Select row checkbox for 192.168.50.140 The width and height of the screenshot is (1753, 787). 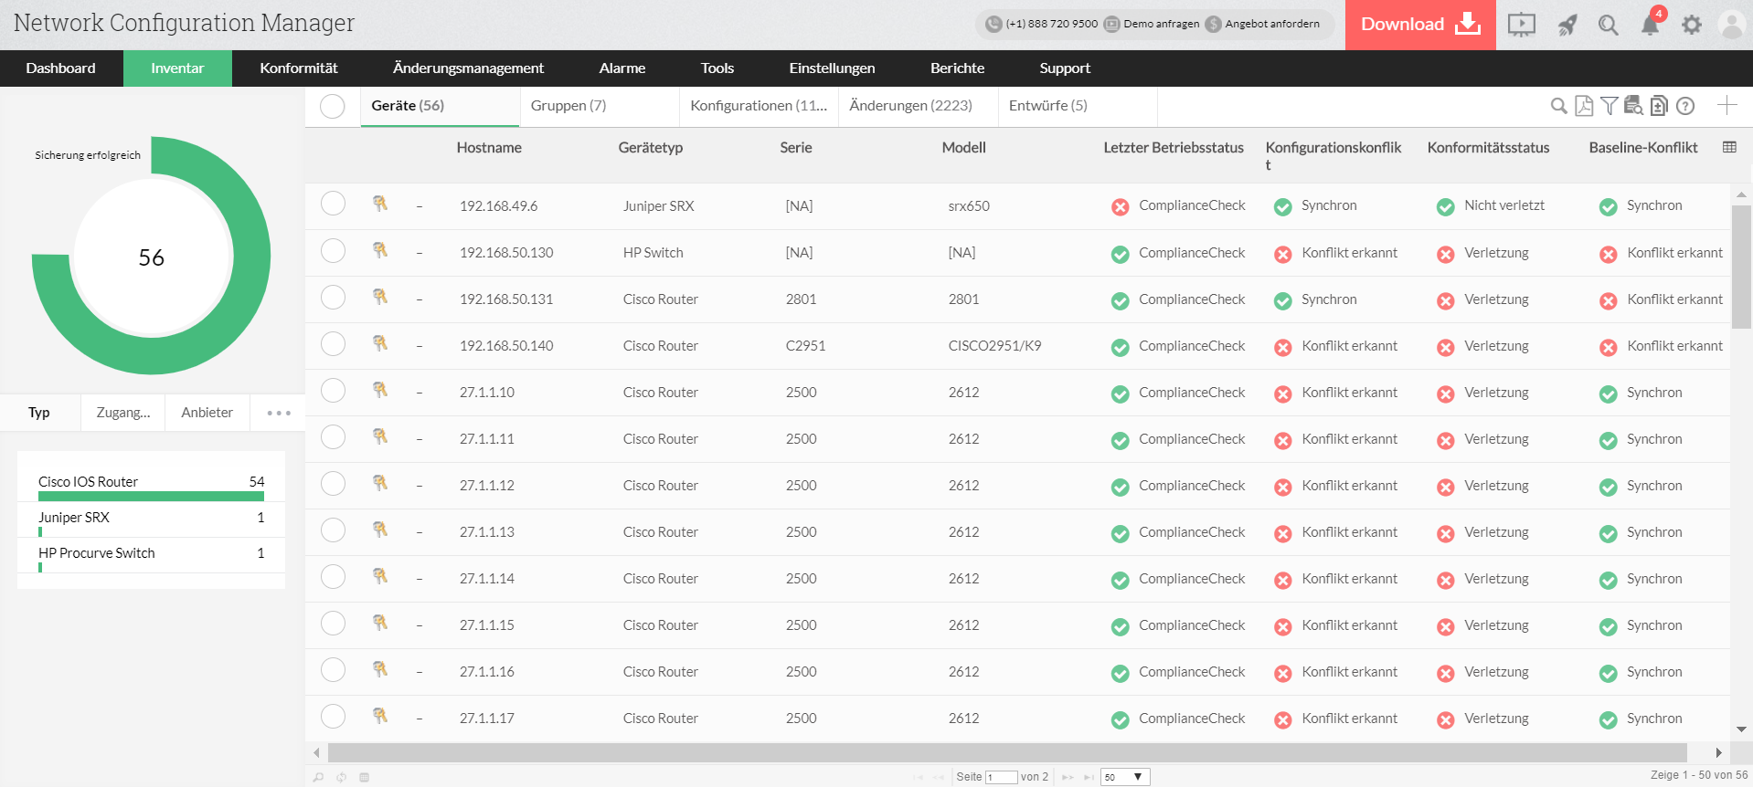pyautogui.click(x=333, y=343)
